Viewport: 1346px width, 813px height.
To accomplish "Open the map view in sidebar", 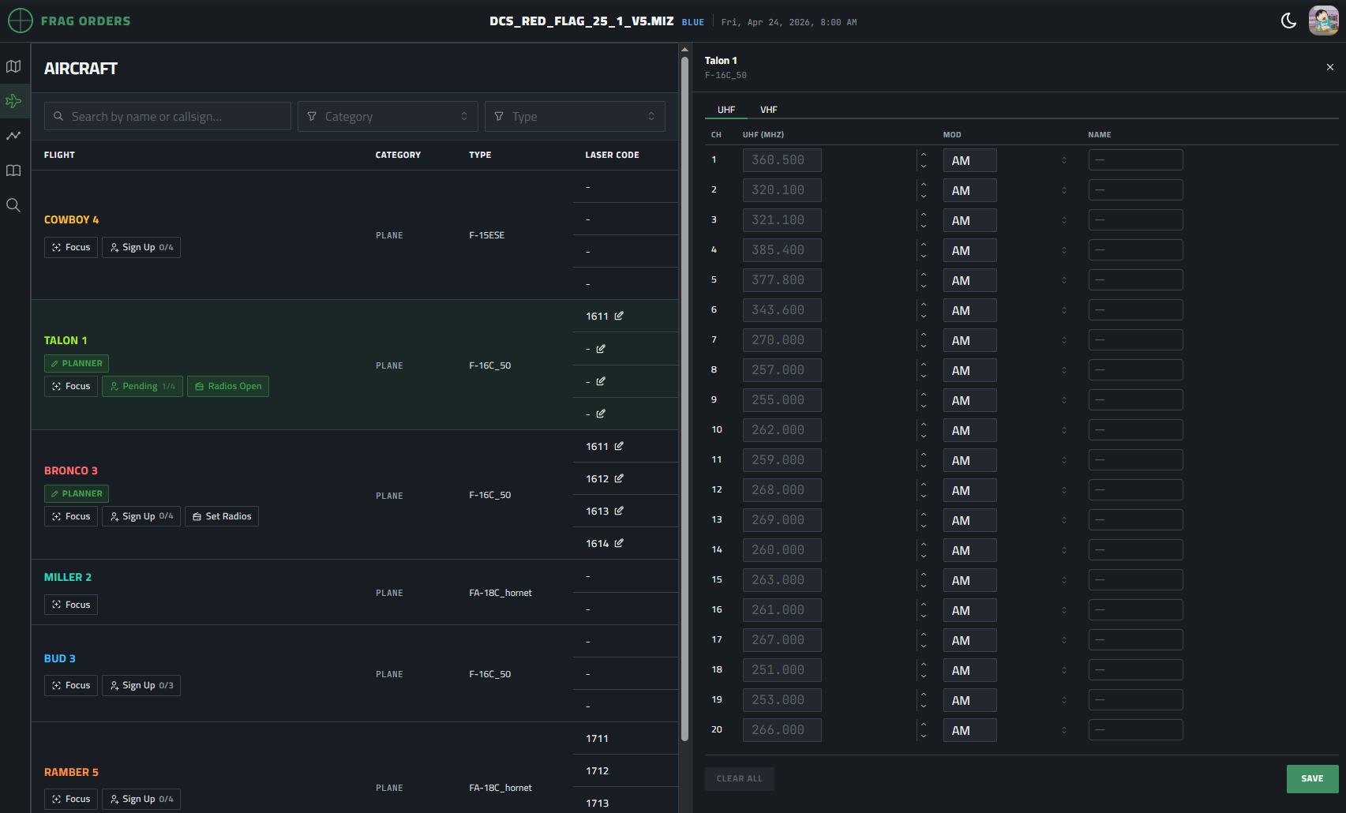I will 13,66.
